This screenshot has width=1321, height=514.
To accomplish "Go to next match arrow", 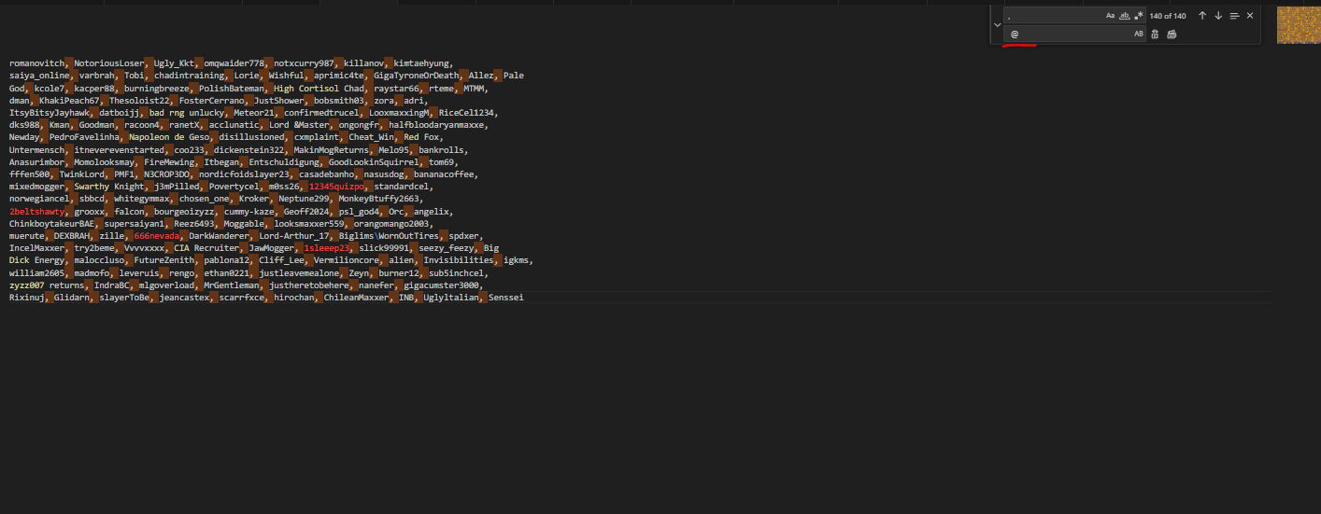I will pyautogui.click(x=1218, y=16).
